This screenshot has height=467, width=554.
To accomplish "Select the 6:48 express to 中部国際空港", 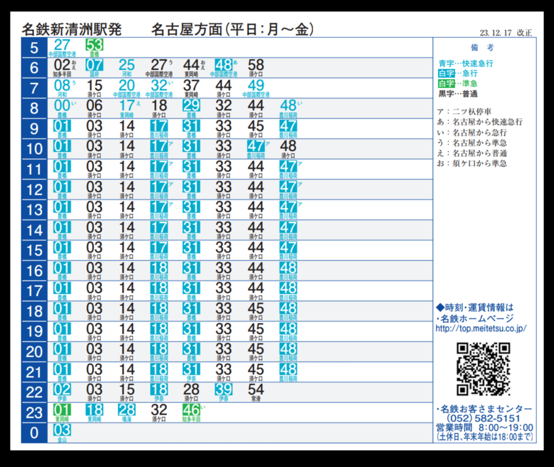I will [x=223, y=68].
